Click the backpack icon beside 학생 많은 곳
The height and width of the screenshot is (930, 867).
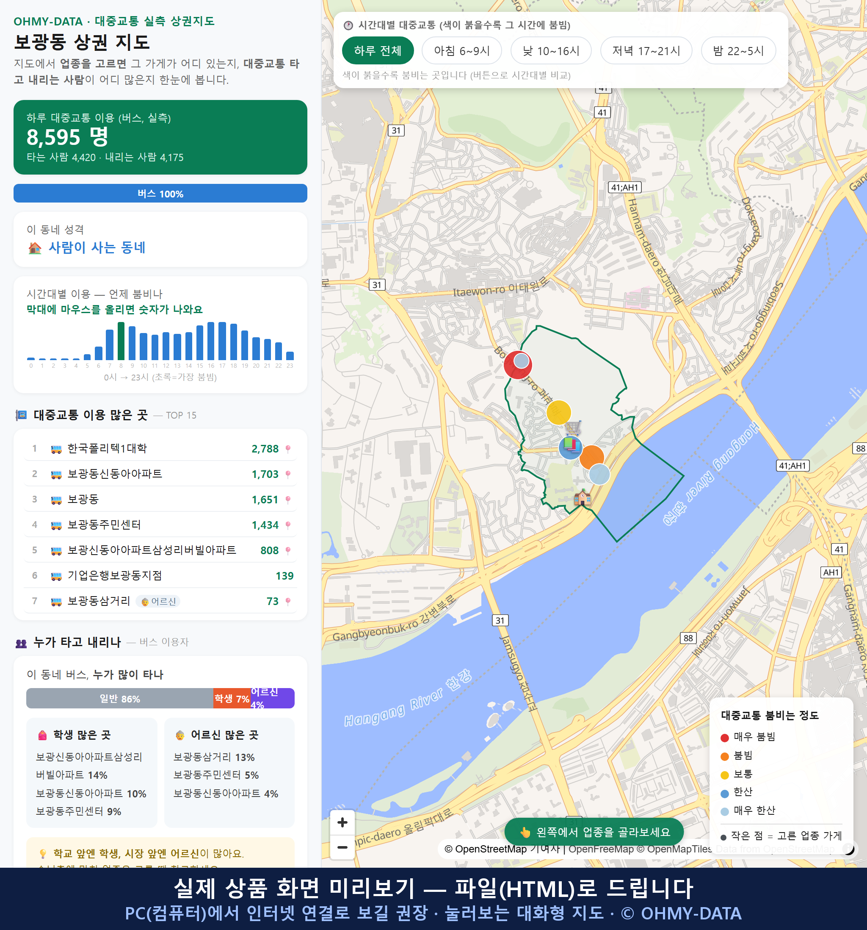point(42,735)
